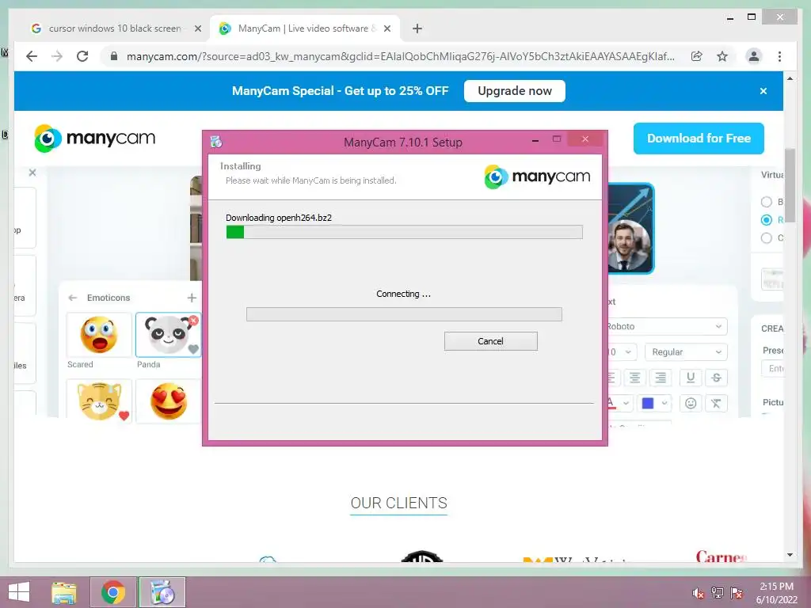Viewport: 811px width, 608px height.
Task: Click the taskbar clock 2:15 PM
Action: coord(776,587)
